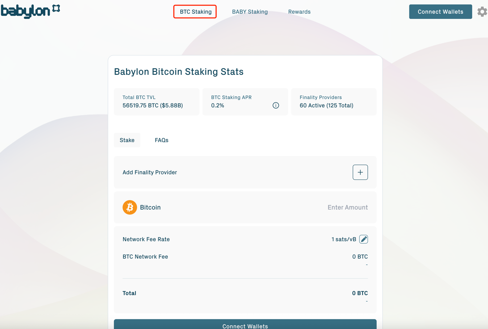Click the Total BTC TVL stat card
This screenshot has width=488, height=329.
point(156,101)
